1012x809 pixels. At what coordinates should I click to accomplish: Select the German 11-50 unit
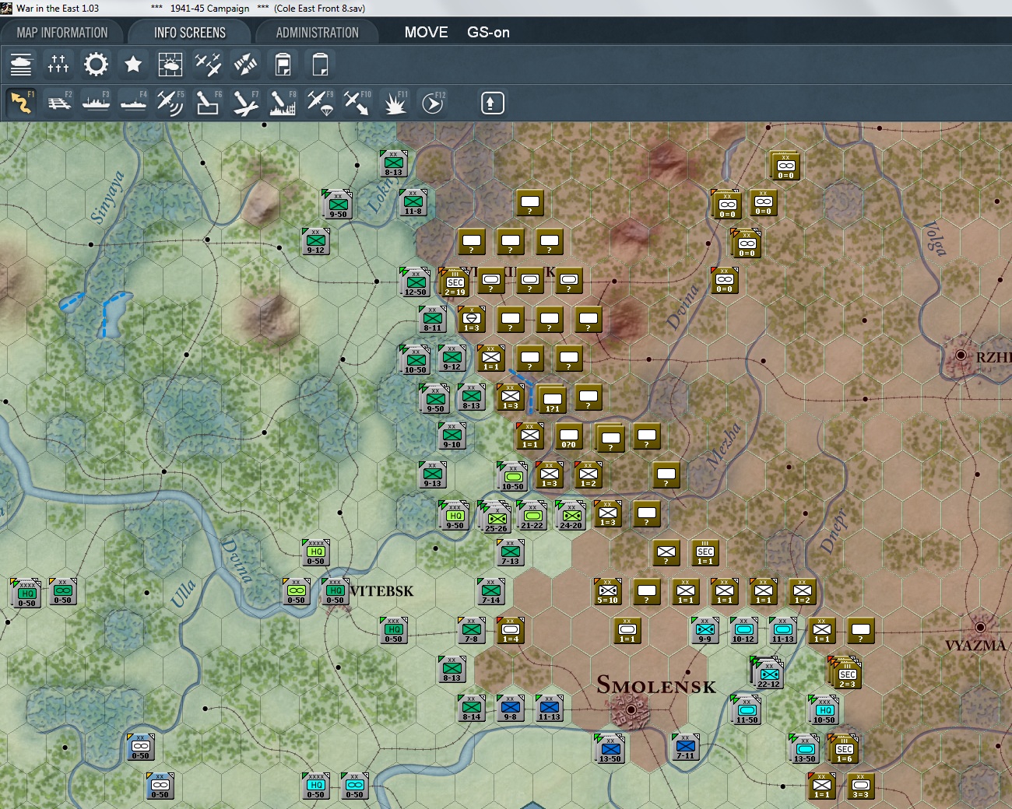click(x=747, y=709)
